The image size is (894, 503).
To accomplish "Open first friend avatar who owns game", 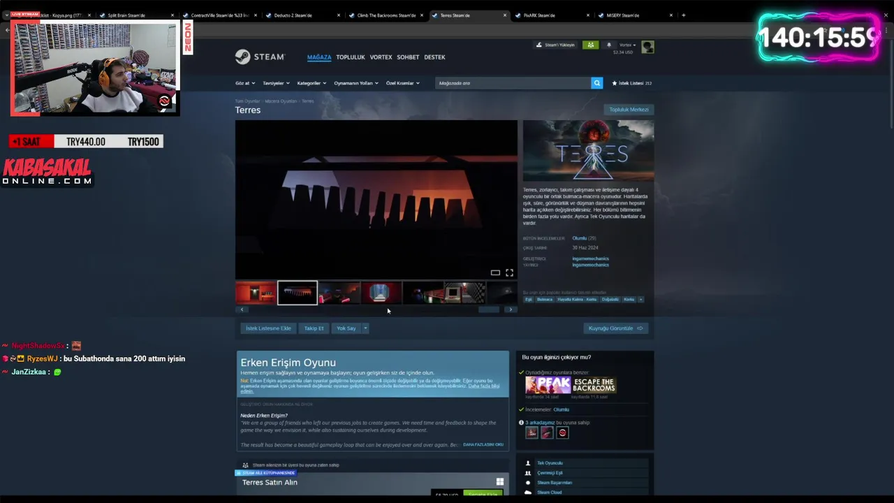I will click(532, 432).
